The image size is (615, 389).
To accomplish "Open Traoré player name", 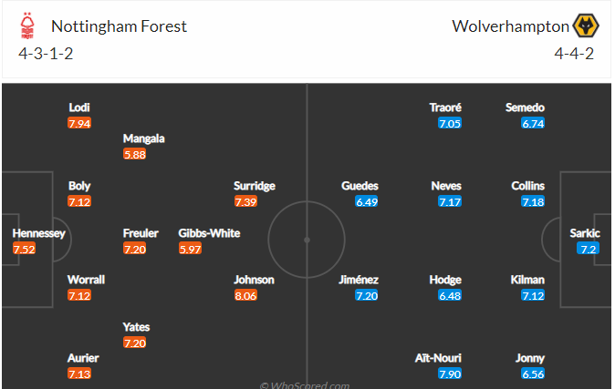I will pyautogui.click(x=445, y=107).
